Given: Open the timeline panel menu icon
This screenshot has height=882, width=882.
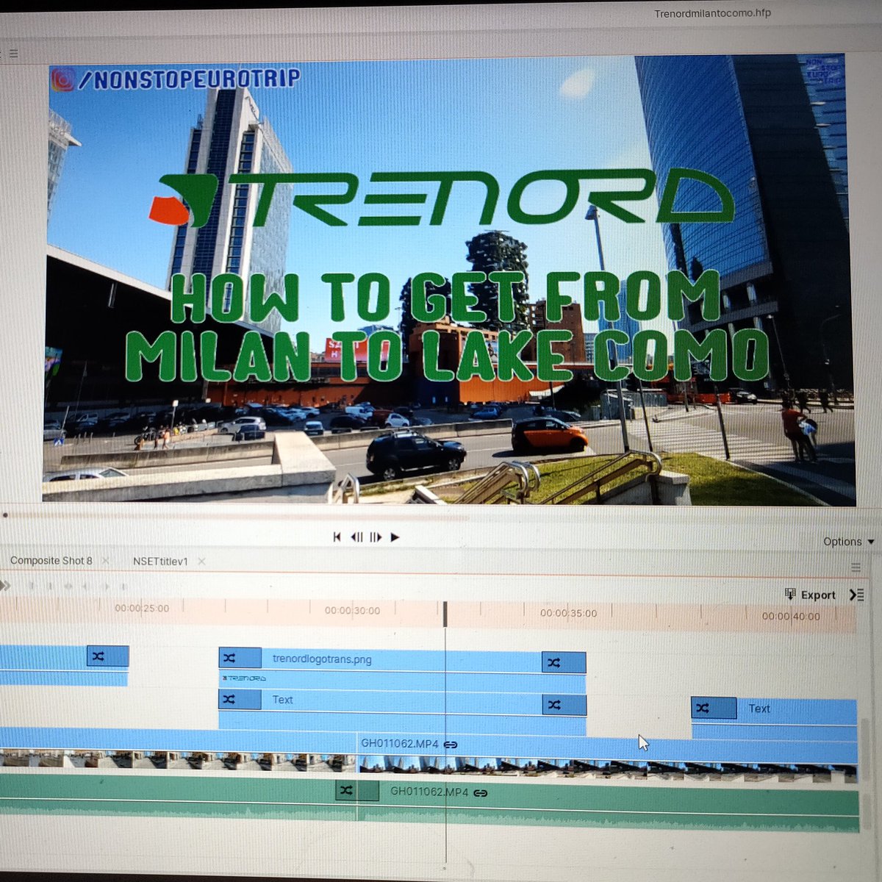Looking at the screenshot, I should [x=856, y=567].
